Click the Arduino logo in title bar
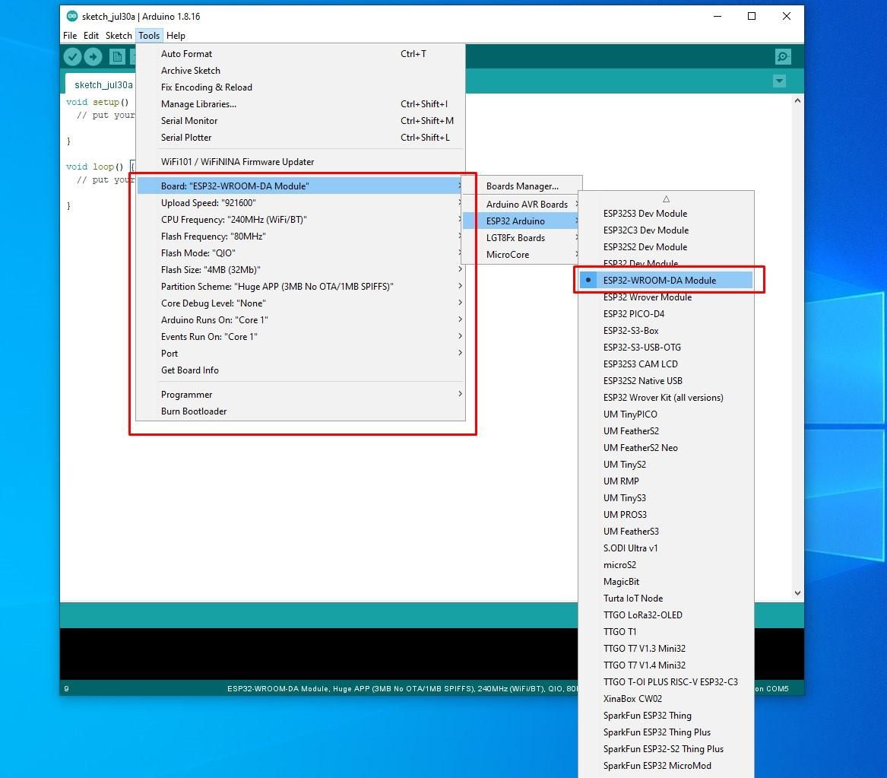Image resolution: width=887 pixels, height=778 pixels. (72, 16)
